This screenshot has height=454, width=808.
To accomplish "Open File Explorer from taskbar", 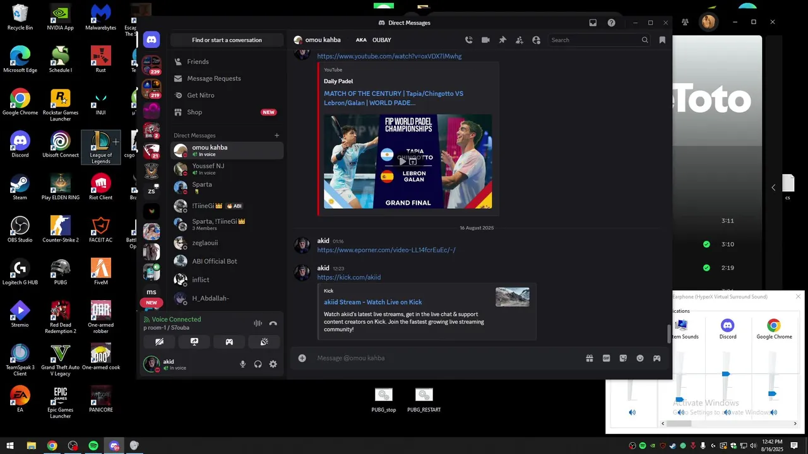I will coord(31,446).
